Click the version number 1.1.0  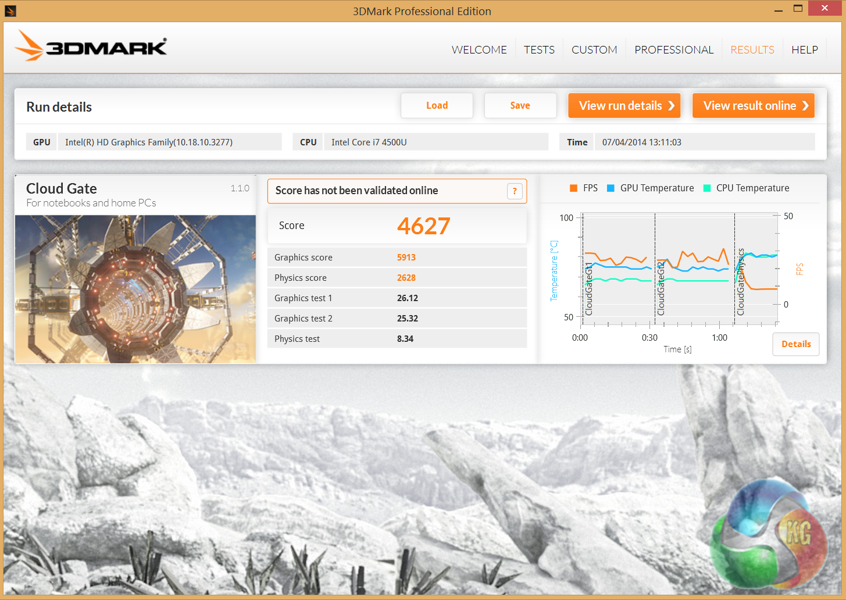(x=240, y=188)
